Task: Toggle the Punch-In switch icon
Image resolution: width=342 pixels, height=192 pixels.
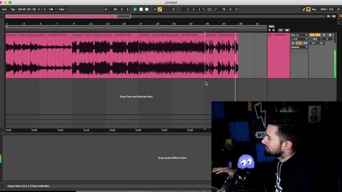Action: (x=204, y=10)
